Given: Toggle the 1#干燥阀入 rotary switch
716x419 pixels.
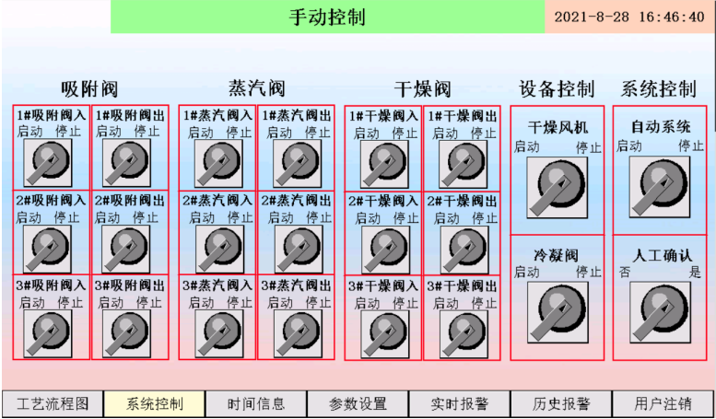Looking at the screenshot, I should 384,164.
